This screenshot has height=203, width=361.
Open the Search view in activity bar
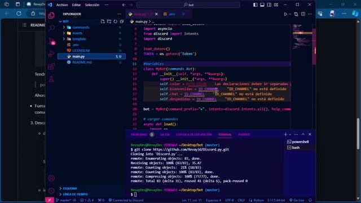click(x=52, y=28)
